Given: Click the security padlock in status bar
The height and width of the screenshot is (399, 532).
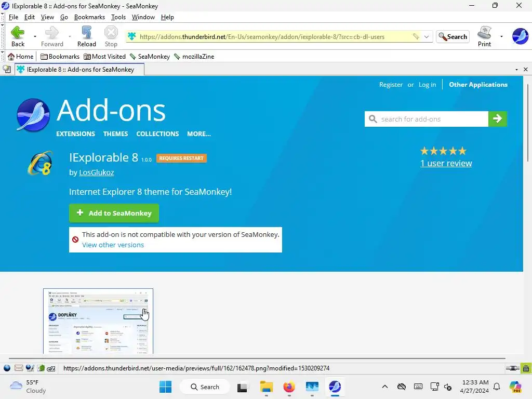Looking at the screenshot, I should [x=526, y=368].
